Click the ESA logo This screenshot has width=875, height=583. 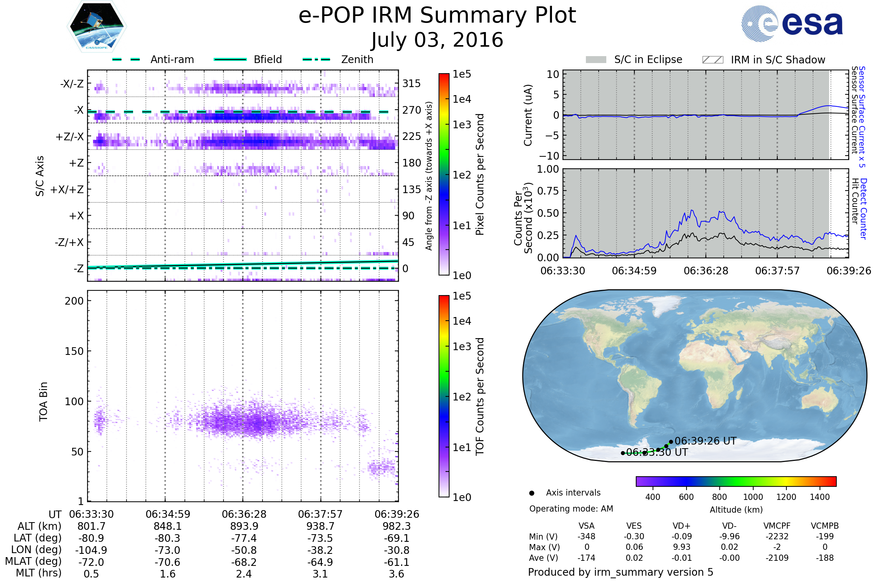pyautogui.click(x=792, y=23)
